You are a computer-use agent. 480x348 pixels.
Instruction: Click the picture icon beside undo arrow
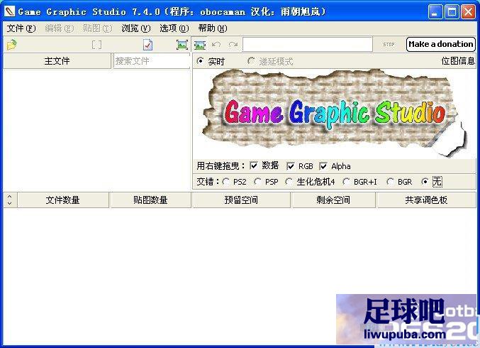click(x=200, y=45)
